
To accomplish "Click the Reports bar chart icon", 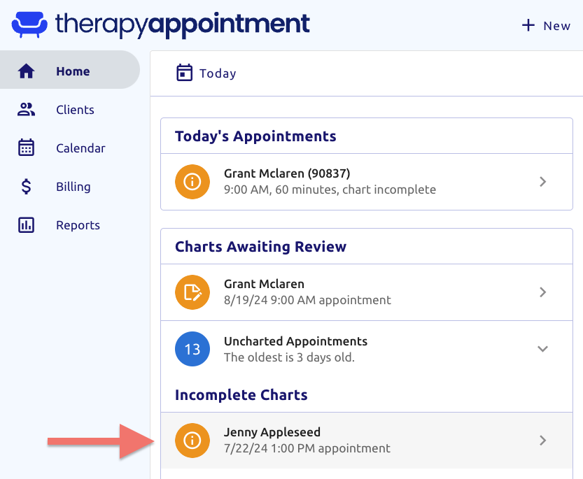I will pos(26,225).
